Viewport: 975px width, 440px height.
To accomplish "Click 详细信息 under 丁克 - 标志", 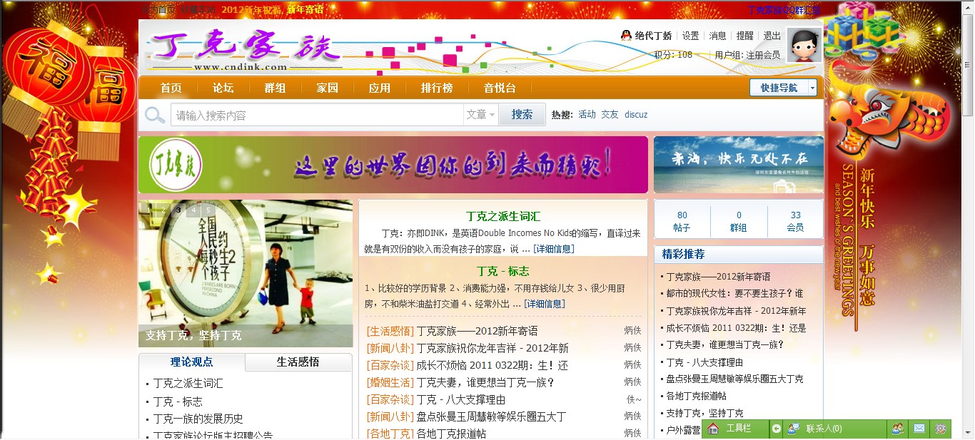I will pyautogui.click(x=545, y=304).
